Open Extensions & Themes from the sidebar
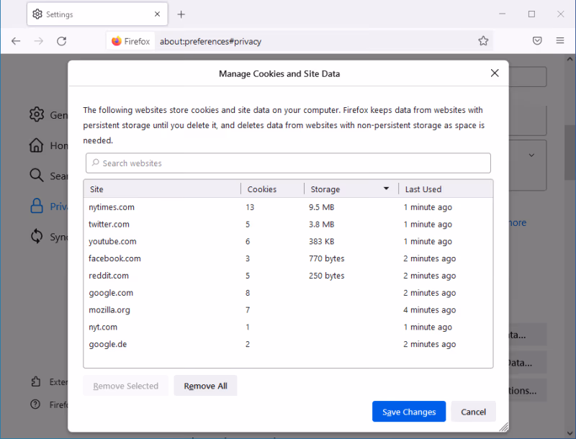 pos(37,381)
